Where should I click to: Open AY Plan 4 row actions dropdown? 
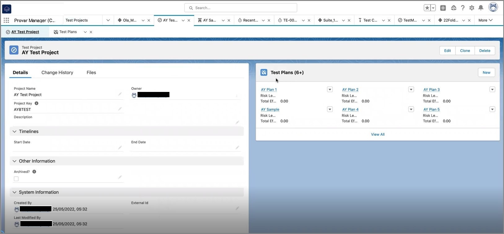[x=411, y=109]
